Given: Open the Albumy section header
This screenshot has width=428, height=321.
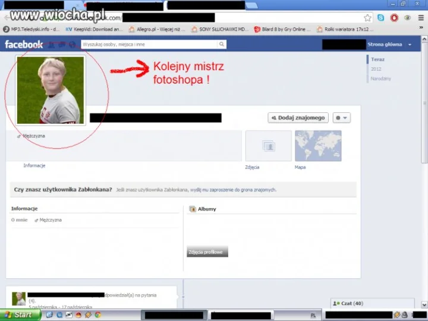Looking at the screenshot, I should pyautogui.click(x=207, y=209).
